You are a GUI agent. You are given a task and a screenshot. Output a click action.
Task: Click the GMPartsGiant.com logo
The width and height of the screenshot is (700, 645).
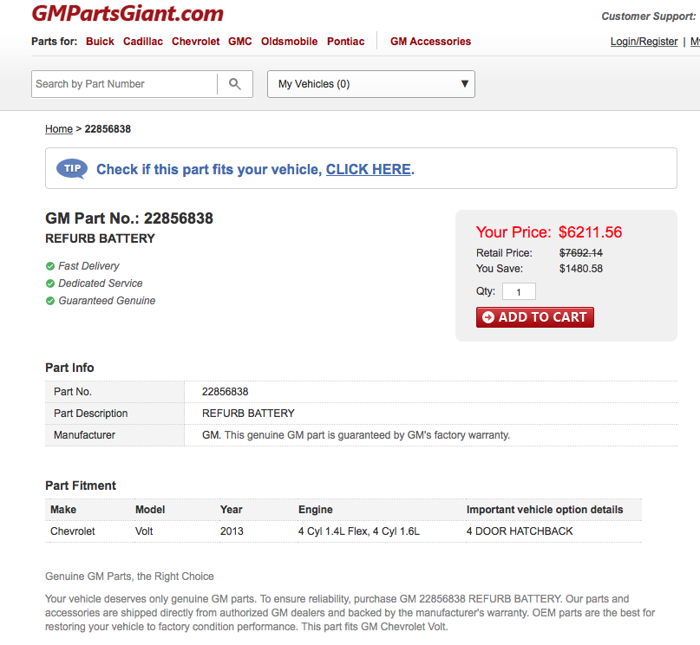point(128,14)
